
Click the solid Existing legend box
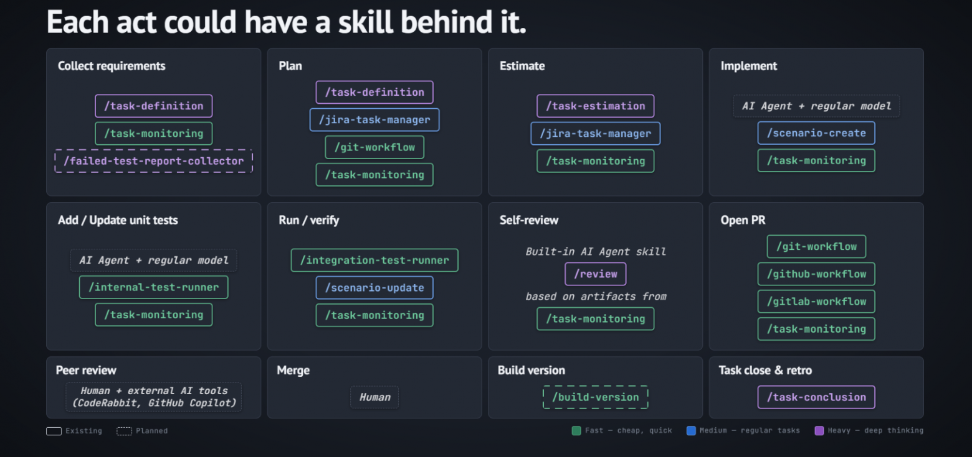pyautogui.click(x=54, y=431)
